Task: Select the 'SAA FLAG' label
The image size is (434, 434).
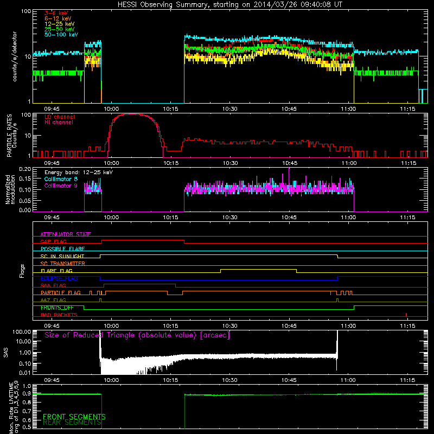Action: tap(53, 285)
